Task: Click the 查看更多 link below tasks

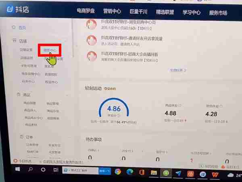Action: coord(178,70)
